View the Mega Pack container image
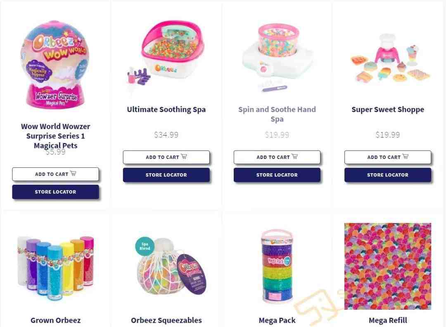Screen dimensions: 446x327 click(277, 266)
